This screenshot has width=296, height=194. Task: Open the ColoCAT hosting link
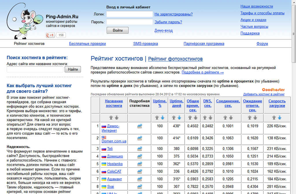tap(114, 171)
